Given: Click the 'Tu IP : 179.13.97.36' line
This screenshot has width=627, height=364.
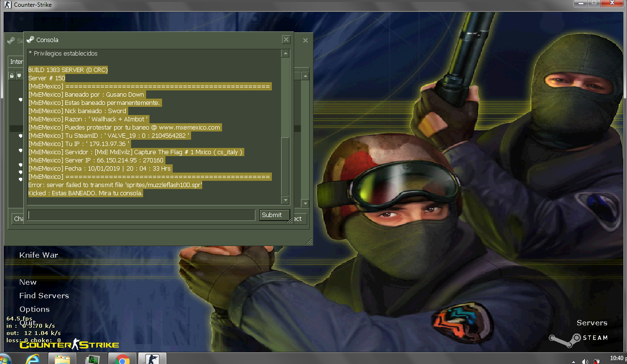Looking at the screenshot, I should pyautogui.click(x=79, y=144).
